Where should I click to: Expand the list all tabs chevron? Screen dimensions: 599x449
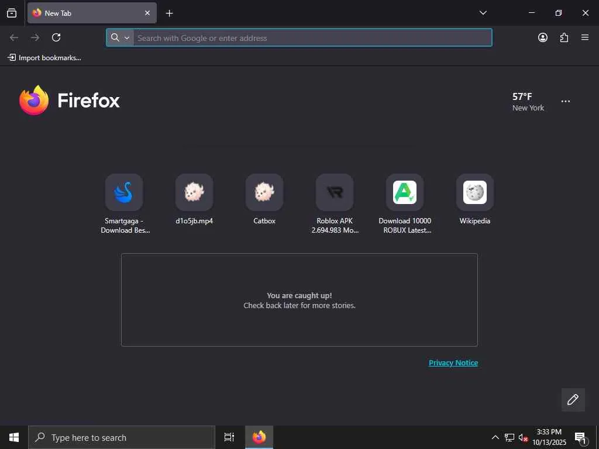click(x=483, y=13)
